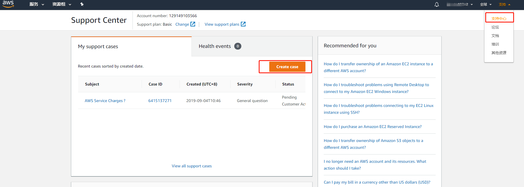The height and width of the screenshot is (187, 524).
Task: Collapse the 支持 support menu
Action: tap(504, 5)
